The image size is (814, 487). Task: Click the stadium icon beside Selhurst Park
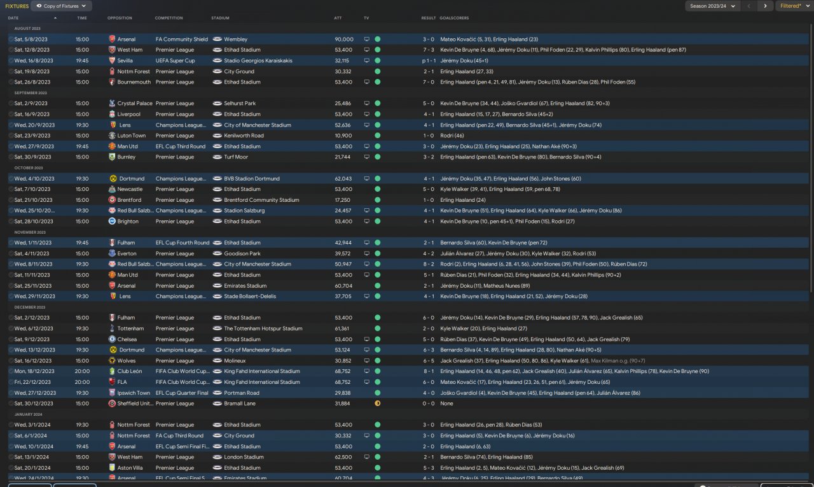click(217, 103)
